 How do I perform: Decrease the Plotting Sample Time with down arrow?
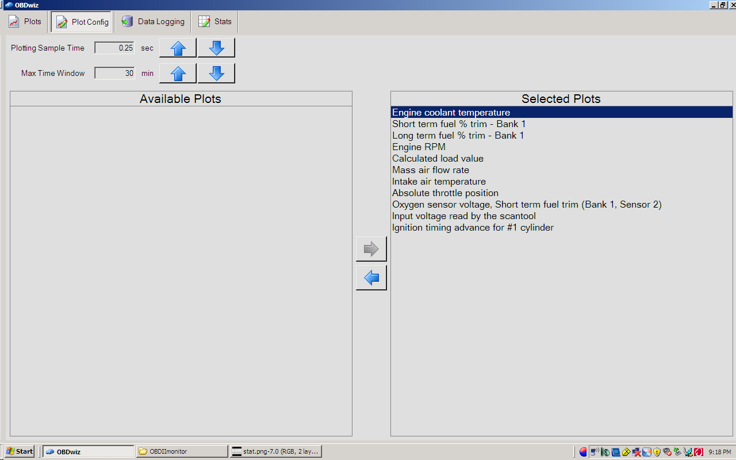(x=216, y=48)
